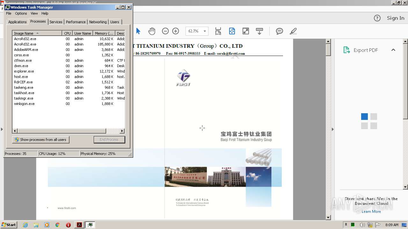
Task: Open the Windows Start menu
Action: pos(9,225)
